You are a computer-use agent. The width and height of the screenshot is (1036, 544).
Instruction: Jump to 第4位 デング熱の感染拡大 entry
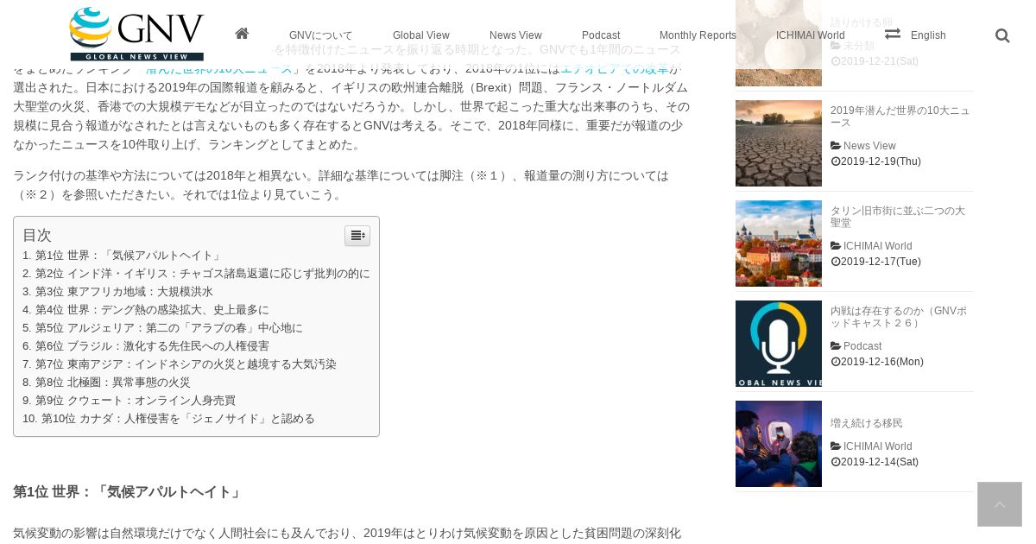pos(146,310)
